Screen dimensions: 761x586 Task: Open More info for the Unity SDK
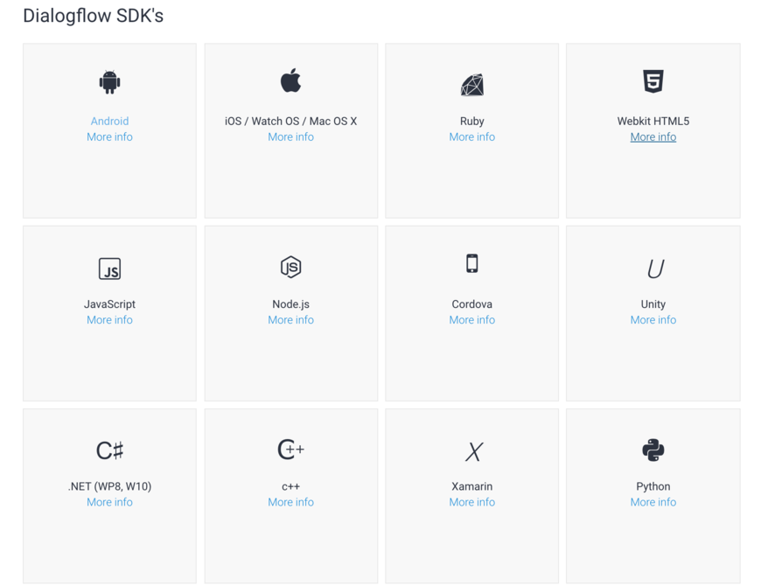pos(653,319)
